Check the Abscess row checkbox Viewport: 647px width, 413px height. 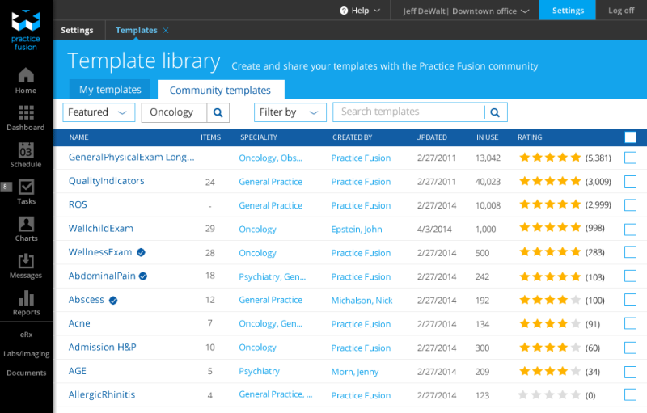[x=631, y=300]
